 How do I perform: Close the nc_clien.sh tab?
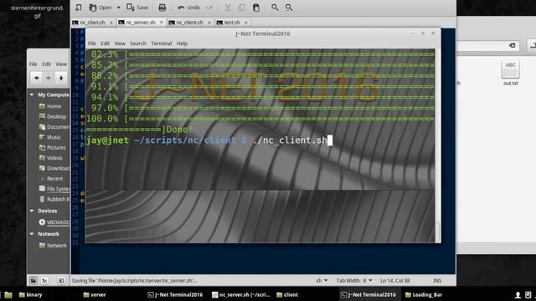[x=111, y=23]
